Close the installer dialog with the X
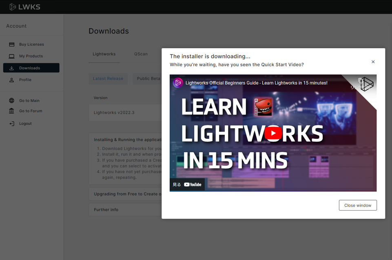 [373, 62]
